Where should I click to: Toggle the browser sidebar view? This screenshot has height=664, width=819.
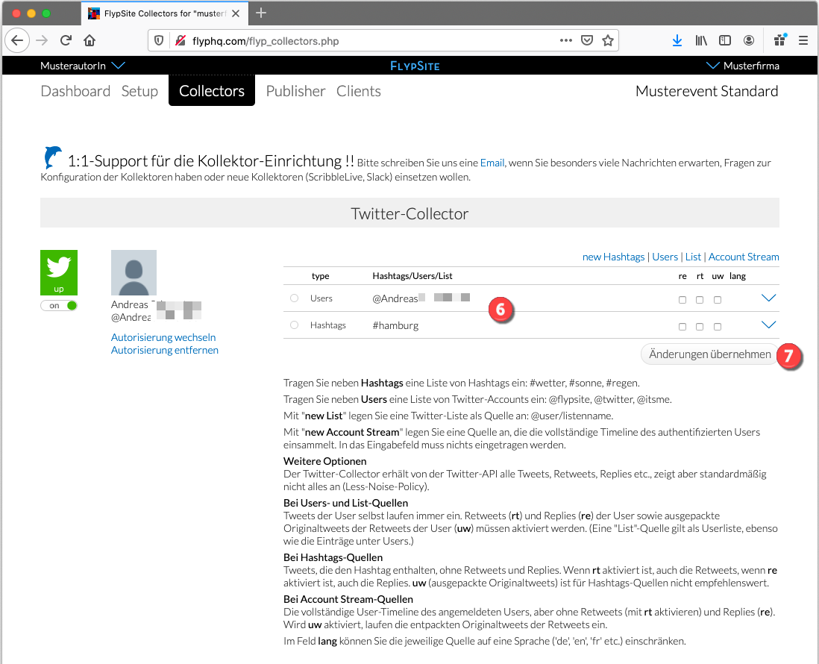(725, 40)
